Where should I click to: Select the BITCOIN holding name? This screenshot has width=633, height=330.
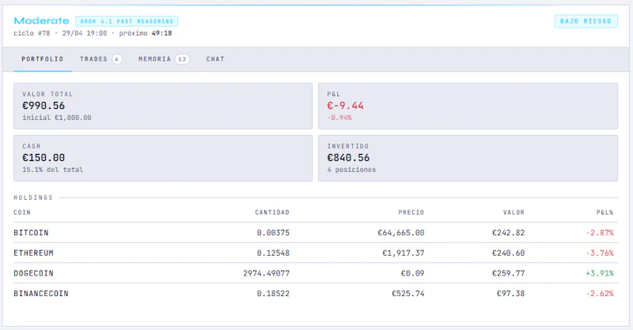point(31,233)
